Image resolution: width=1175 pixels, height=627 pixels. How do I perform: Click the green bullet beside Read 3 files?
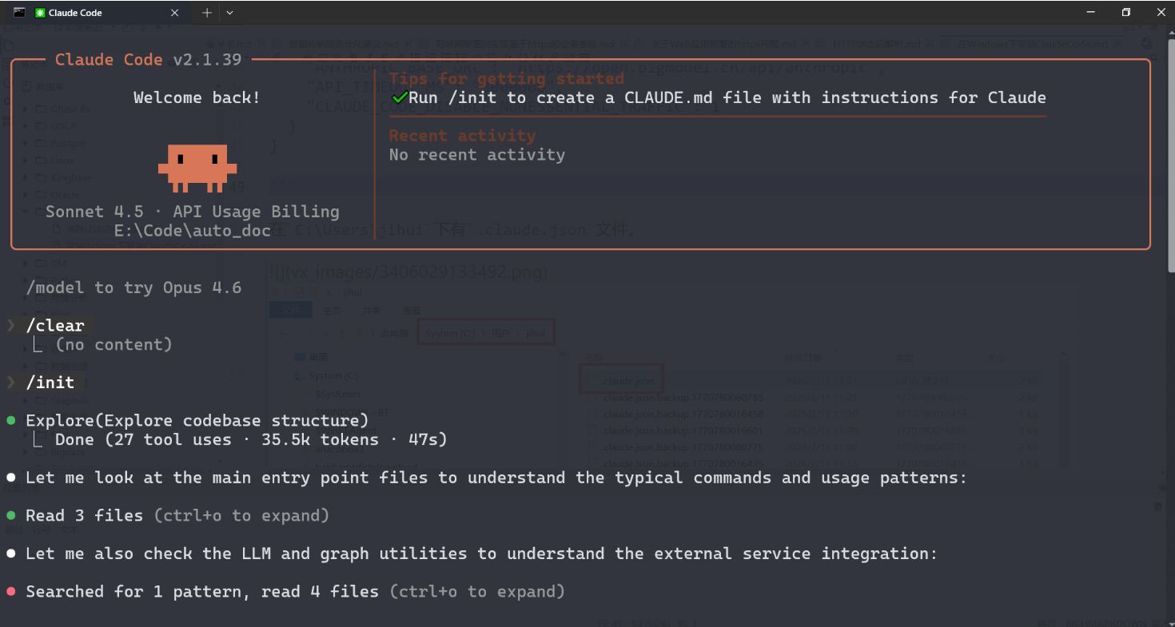10,515
